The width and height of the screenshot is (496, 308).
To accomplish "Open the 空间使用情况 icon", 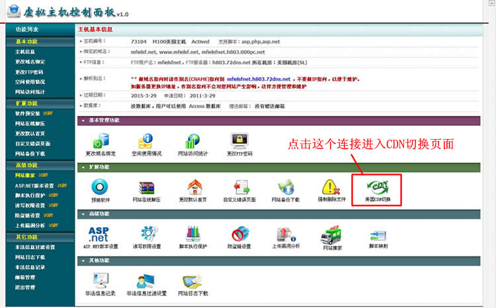I will click(x=145, y=141).
